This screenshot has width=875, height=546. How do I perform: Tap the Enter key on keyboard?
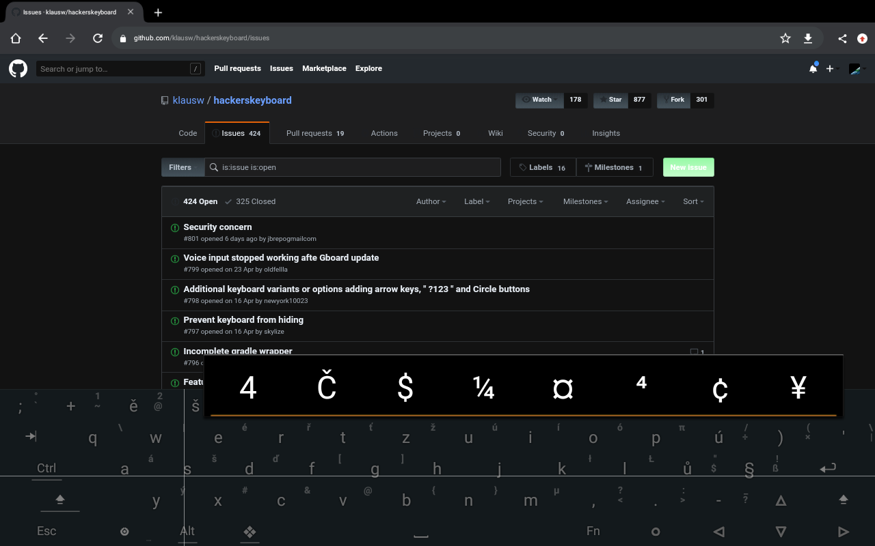pyautogui.click(x=828, y=468)
